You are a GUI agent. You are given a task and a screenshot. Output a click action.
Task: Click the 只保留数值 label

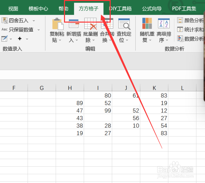[x=21, y=30]
